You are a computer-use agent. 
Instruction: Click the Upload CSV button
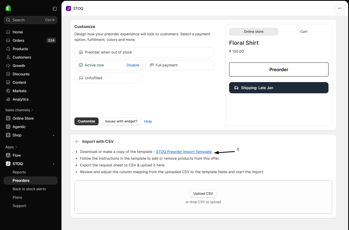[203, 194]
